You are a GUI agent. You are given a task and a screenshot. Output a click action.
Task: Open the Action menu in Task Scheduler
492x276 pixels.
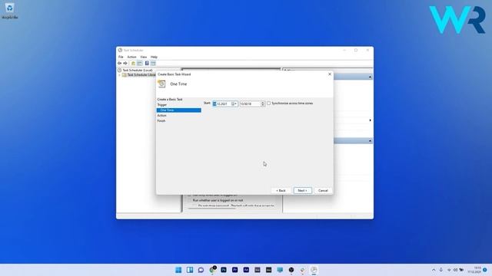coord(131,57)
